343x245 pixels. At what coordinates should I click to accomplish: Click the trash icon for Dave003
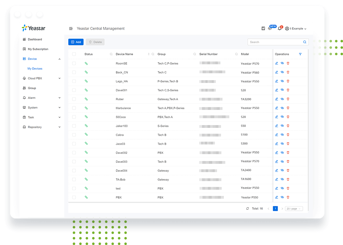(x=288, y=162)
